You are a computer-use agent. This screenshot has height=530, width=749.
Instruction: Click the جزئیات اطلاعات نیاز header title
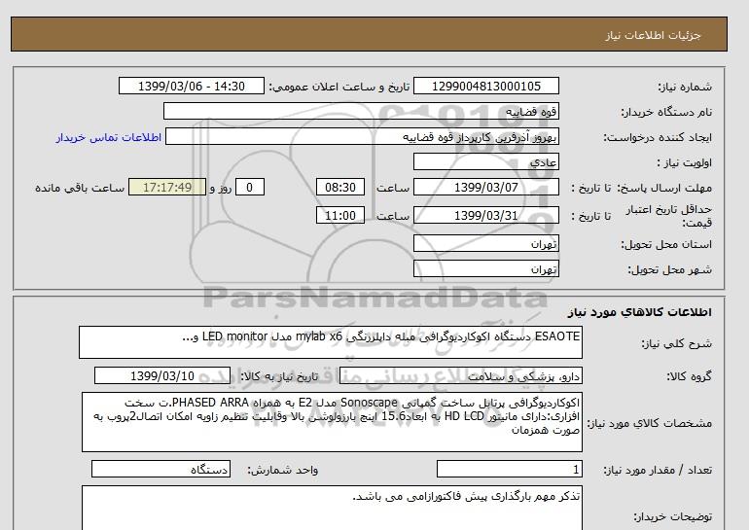(653, 35)
